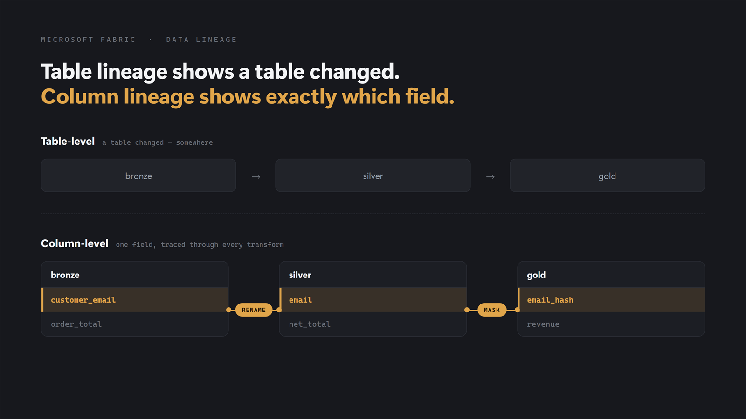Click orange headline 'Column lineage shows exactly which field.'
746x419 pixels.
click(x=248, y=97)
